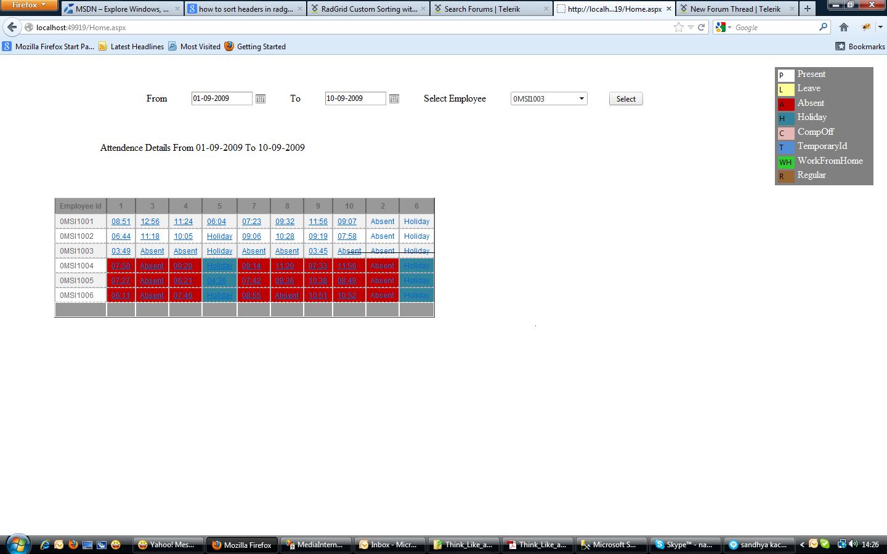The image size is (887, 554).
Task: Open the Firebug icon in the toolbar
Action: point(866,27)
